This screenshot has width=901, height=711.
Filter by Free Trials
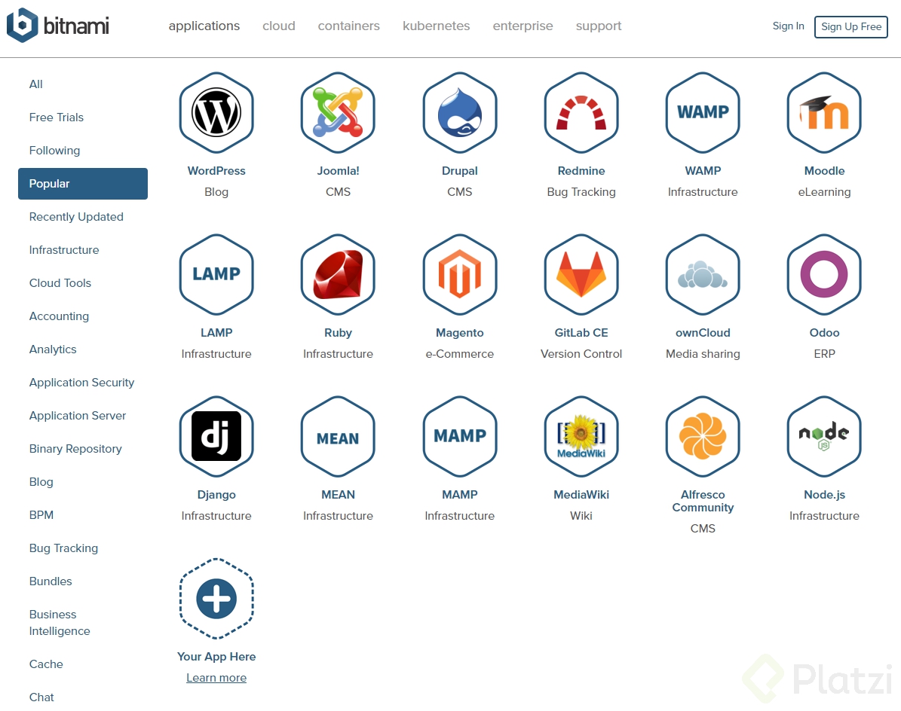pos(57,117)
